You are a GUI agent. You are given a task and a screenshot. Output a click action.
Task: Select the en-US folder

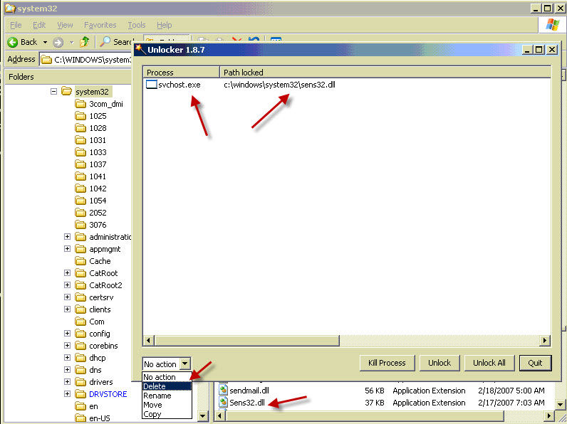point(100,418)
